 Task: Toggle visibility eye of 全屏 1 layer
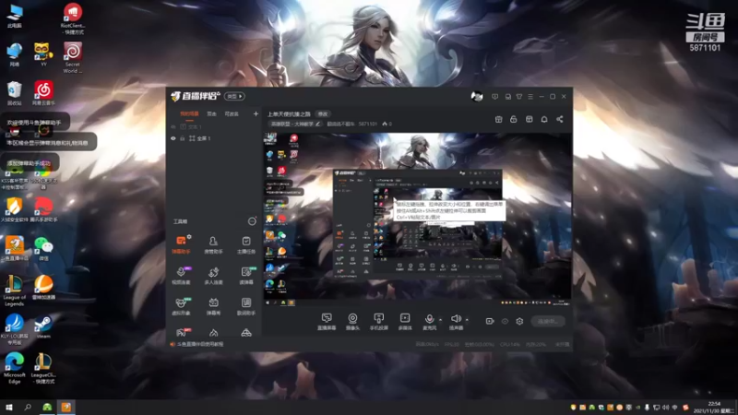pyautogui.click(x=173, y=138)
